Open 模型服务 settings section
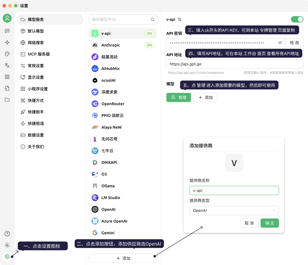 click(x=50, y=19)
